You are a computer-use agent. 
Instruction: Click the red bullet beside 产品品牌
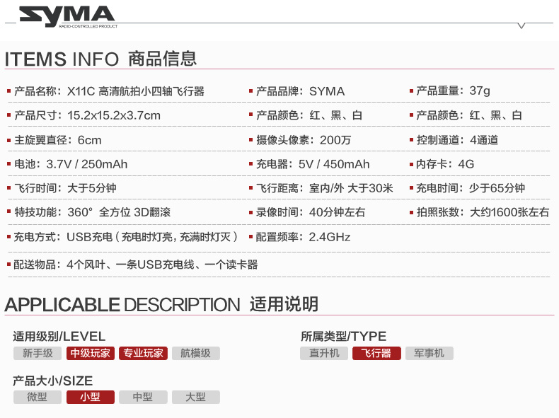[x=250, y=91]
